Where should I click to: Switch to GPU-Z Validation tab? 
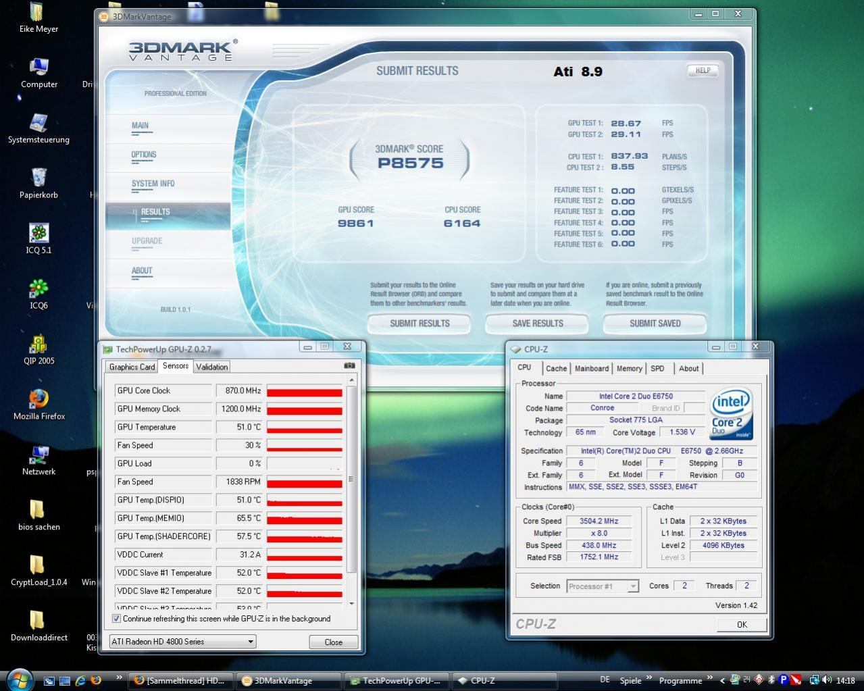[x=212, y=367]
